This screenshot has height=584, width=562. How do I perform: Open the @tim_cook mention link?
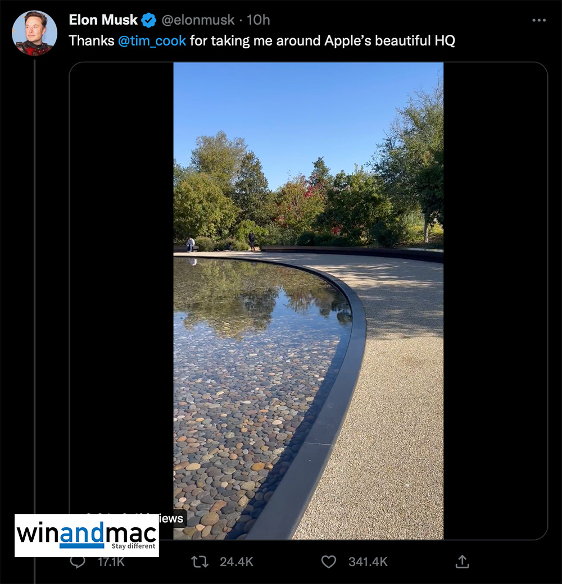(152, 41)
